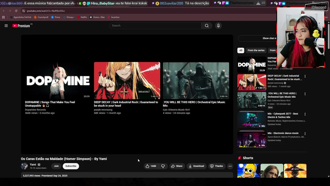Screen dimensions: 330x186
Task: Open DEEP DECAY sidebar video thumbnail
Action: 252,82
